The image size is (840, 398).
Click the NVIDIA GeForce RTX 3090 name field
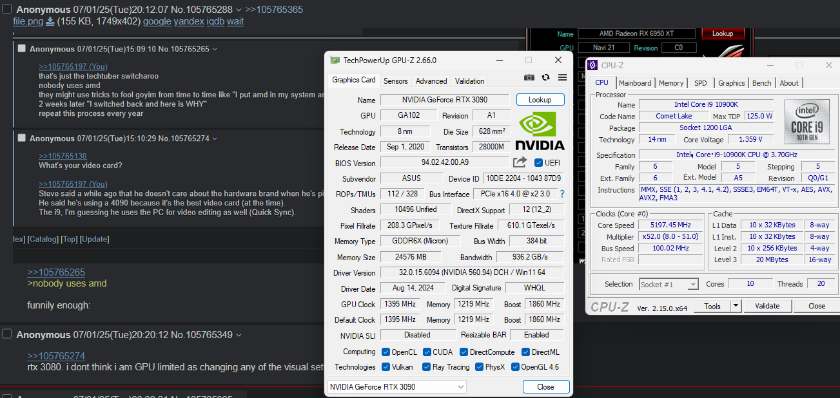[x=445, y=100]
